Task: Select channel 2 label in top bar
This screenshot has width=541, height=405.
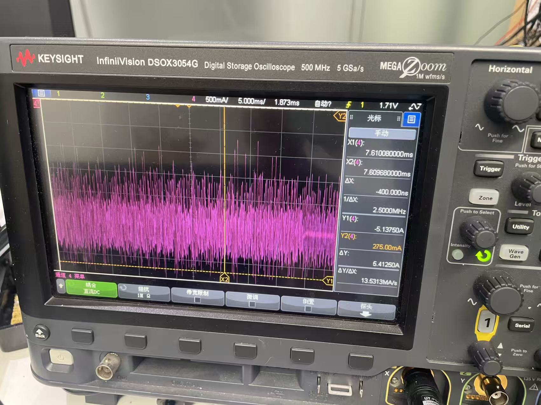Action: pos(102,95)
